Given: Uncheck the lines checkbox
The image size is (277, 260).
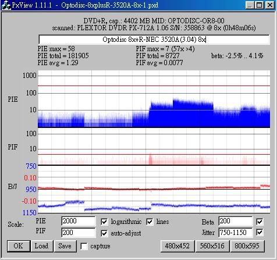Looking at the screenshot, I should tap(150, 222).
